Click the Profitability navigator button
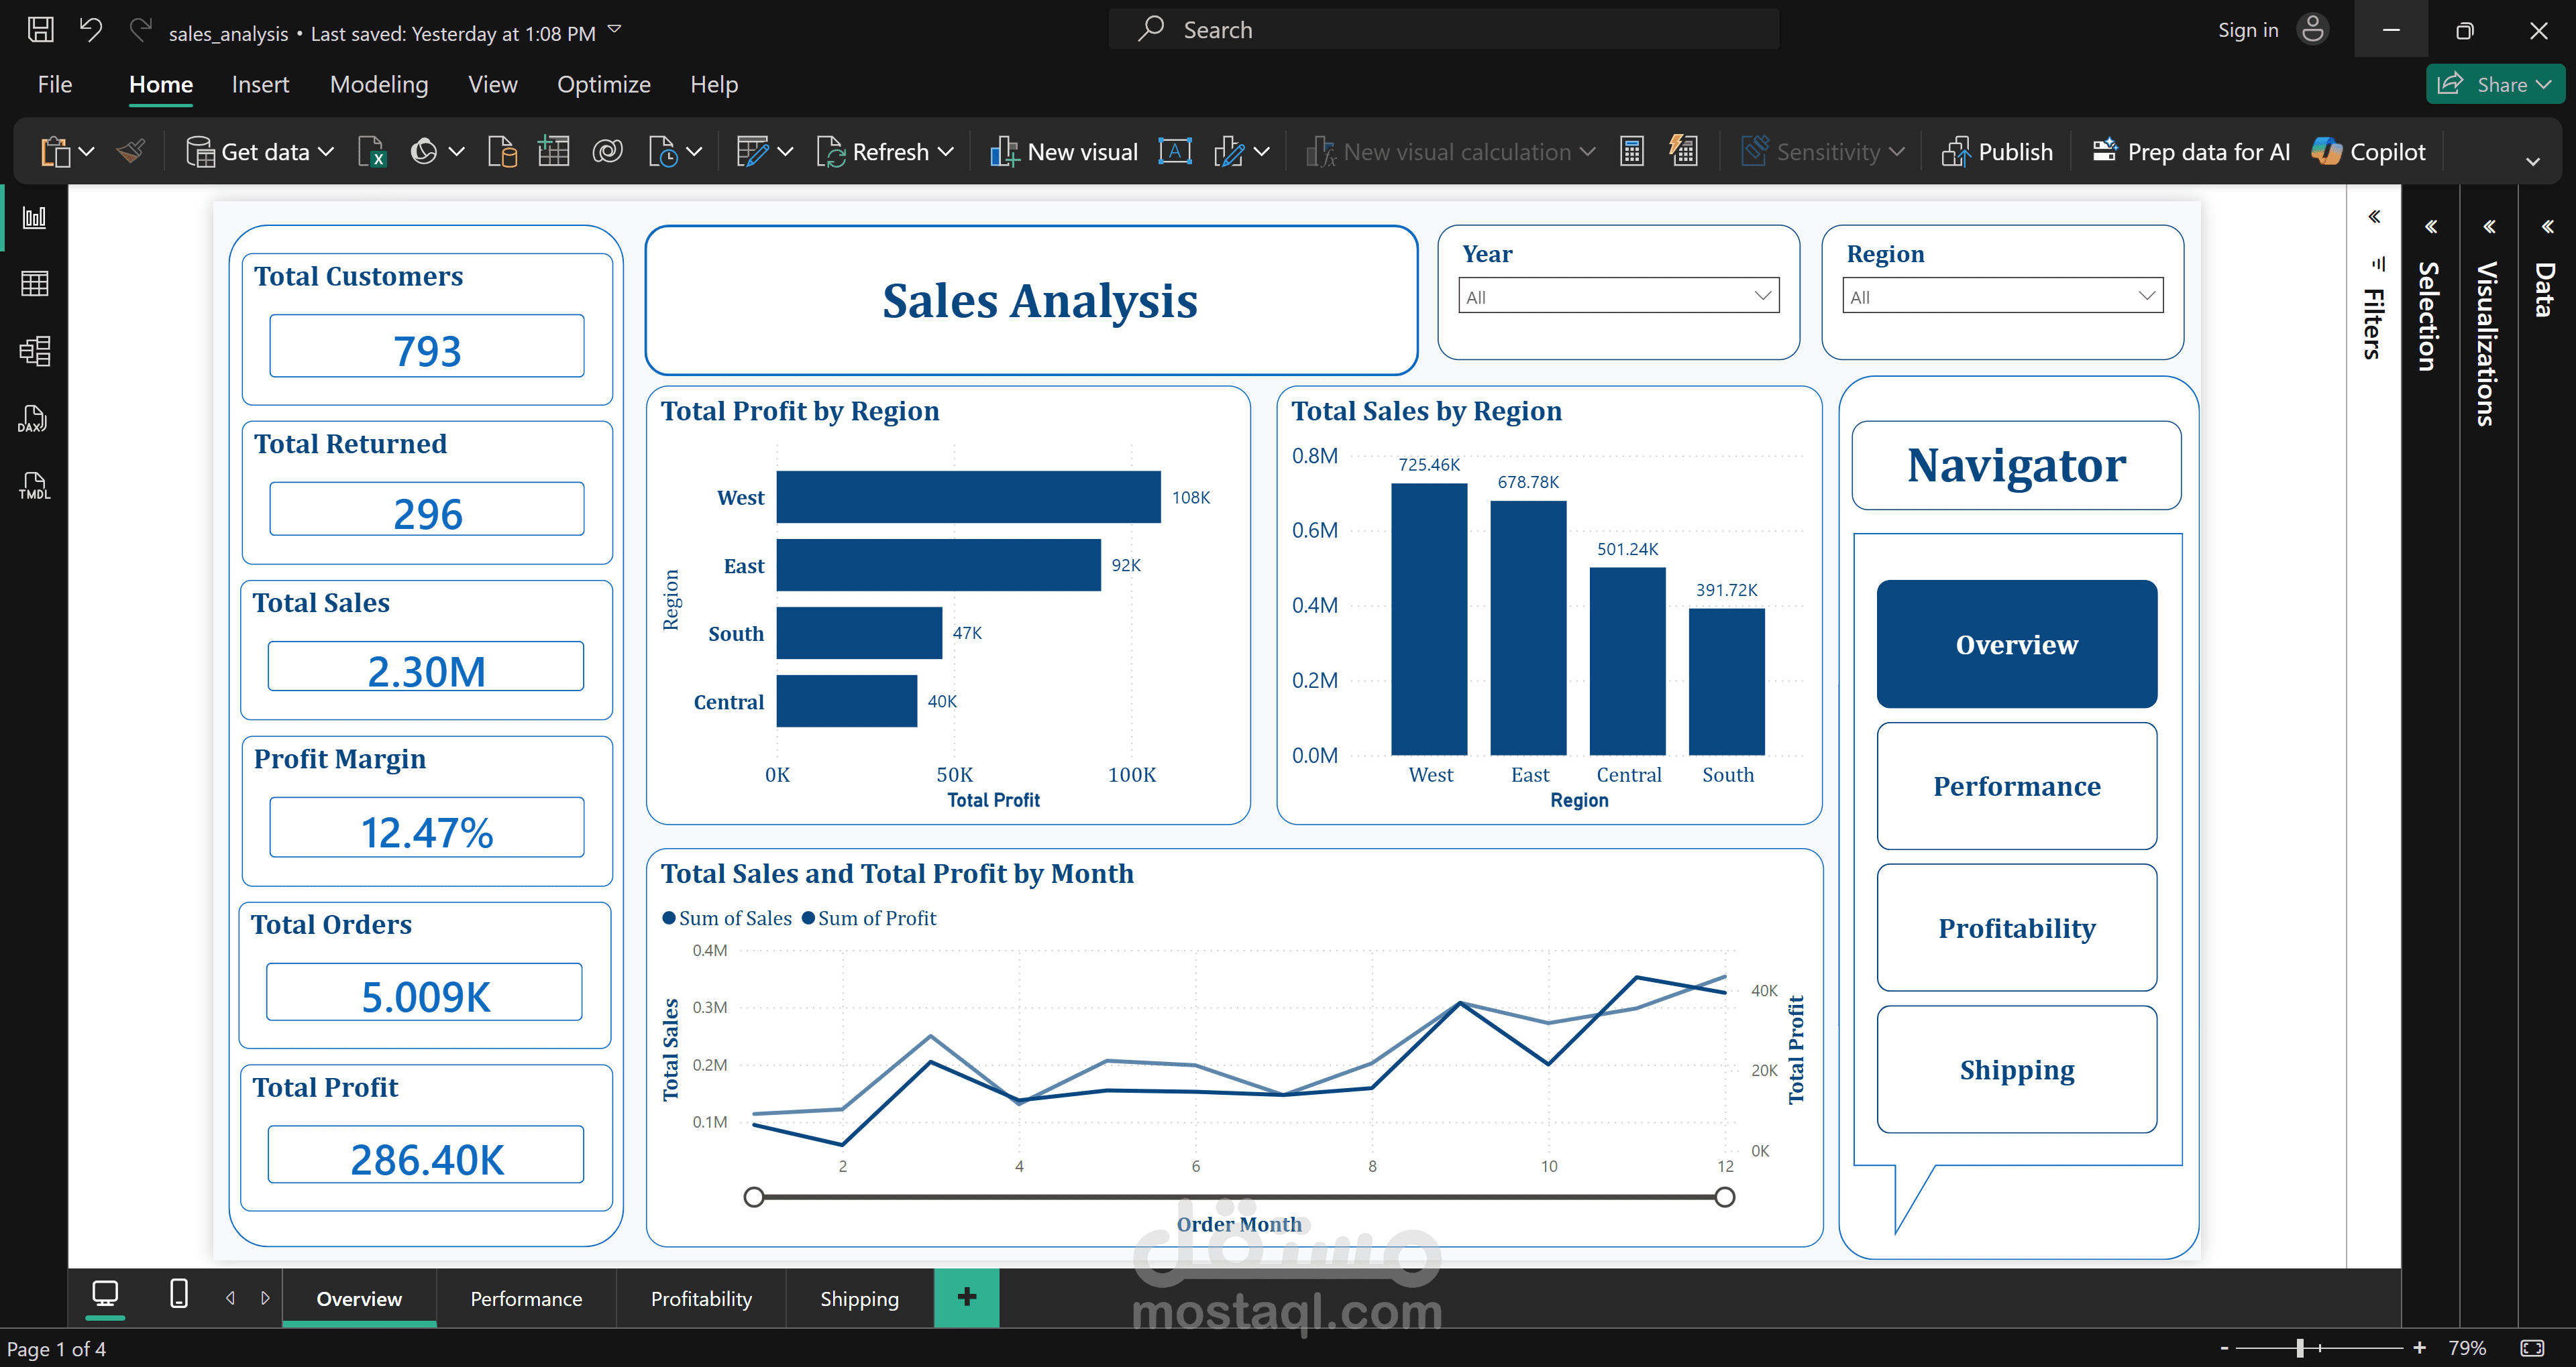The image size is (2576, 1367). coord(2017,929)
